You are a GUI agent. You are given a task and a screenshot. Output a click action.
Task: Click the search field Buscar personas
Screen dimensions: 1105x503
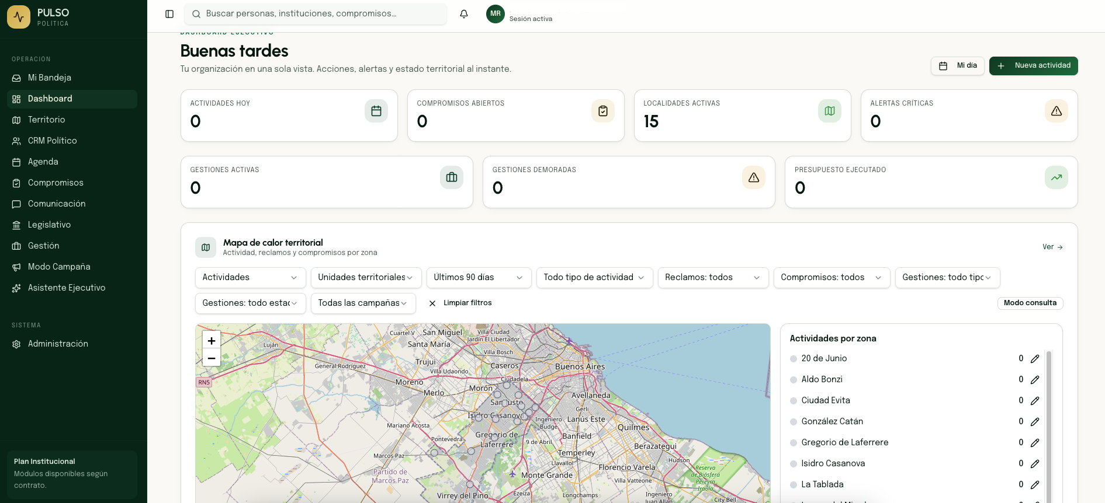[x=316, y=14]
